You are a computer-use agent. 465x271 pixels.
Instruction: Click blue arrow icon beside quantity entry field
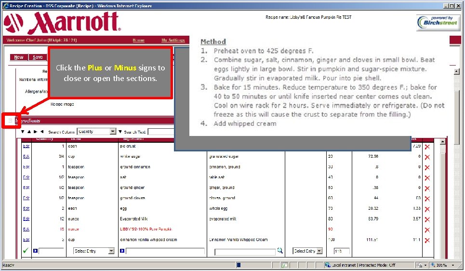coord(35,251)
